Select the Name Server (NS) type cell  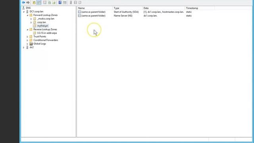tap(123, 15)
